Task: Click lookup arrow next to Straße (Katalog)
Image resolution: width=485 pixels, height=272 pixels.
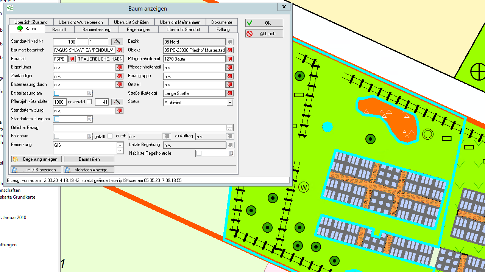Action: 230,93
